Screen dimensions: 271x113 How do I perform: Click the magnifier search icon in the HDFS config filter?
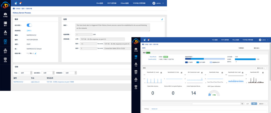(x=242, y=104)
